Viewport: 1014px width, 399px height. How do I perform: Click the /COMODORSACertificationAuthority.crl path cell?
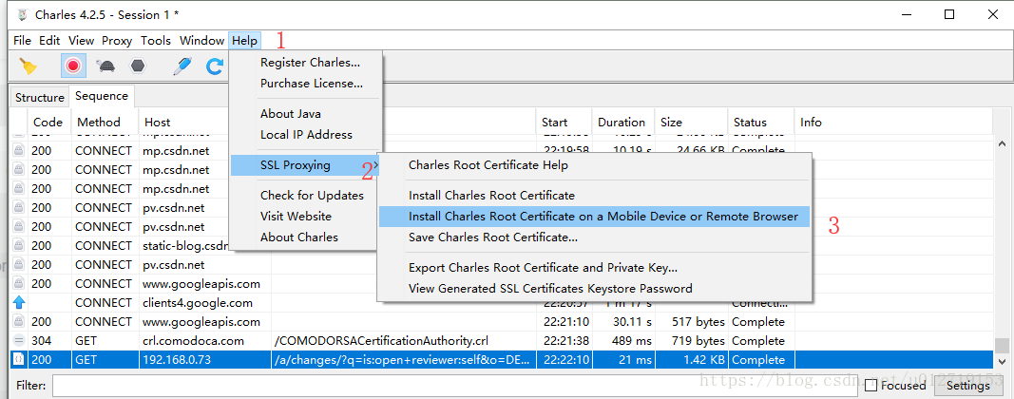tap(404, 341)
